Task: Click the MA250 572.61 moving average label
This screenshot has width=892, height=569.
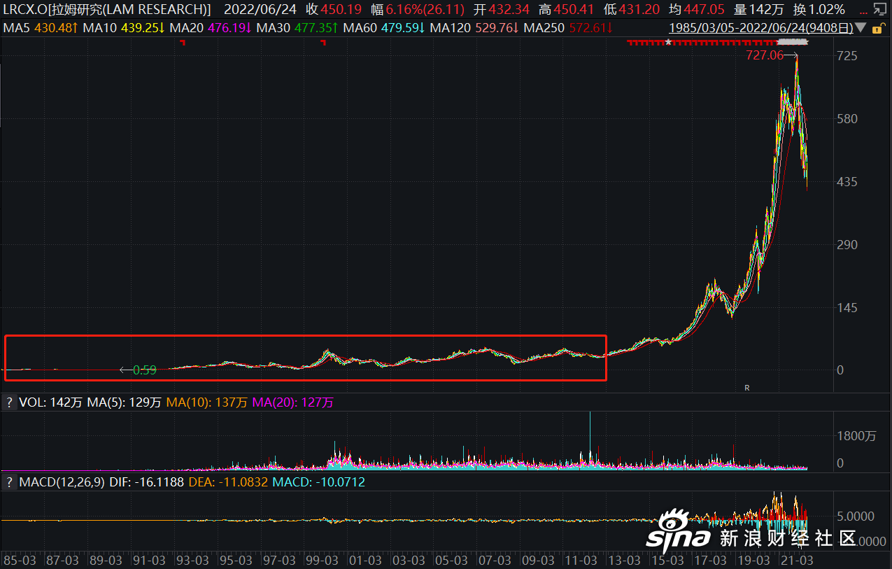Action: pos(568,28)
